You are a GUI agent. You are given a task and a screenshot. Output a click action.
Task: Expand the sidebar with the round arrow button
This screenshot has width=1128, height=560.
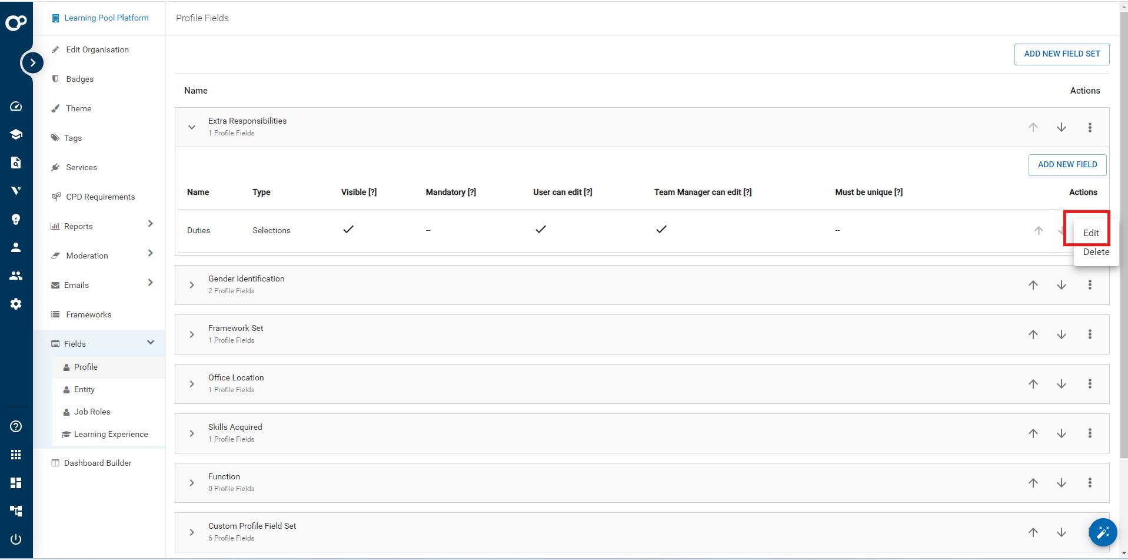coord(32,62)
